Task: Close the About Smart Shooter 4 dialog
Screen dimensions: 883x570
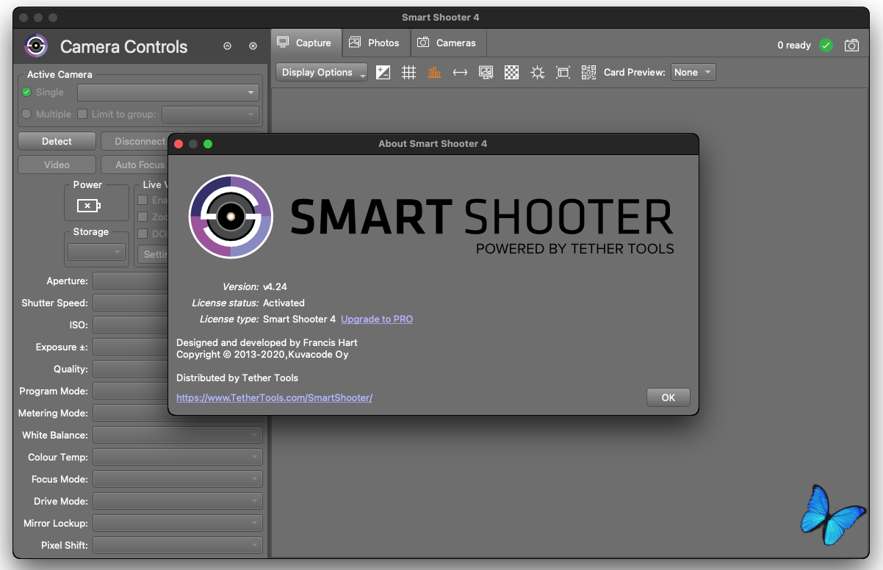Action: point(179,144)
